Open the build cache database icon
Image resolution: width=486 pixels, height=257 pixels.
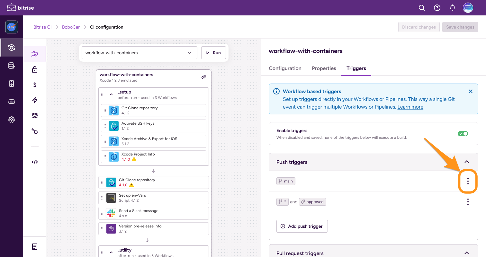12,66
